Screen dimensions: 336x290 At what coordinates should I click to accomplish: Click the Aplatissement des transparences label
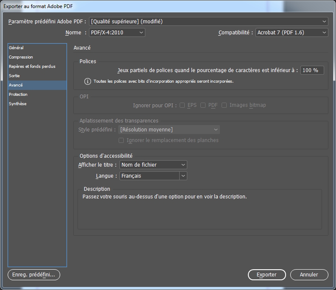click(x=119, y=121)
